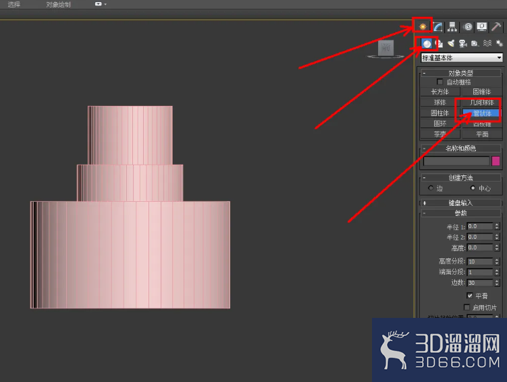
Task: Adjust the 高度 spinner arrows
Action: coord(497,248)
